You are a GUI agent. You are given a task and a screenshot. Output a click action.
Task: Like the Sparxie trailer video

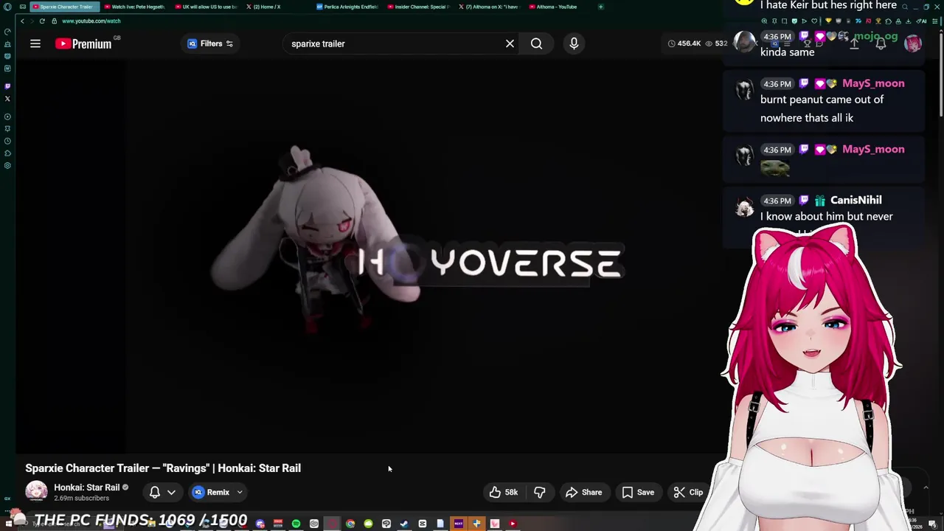[503, 492]
